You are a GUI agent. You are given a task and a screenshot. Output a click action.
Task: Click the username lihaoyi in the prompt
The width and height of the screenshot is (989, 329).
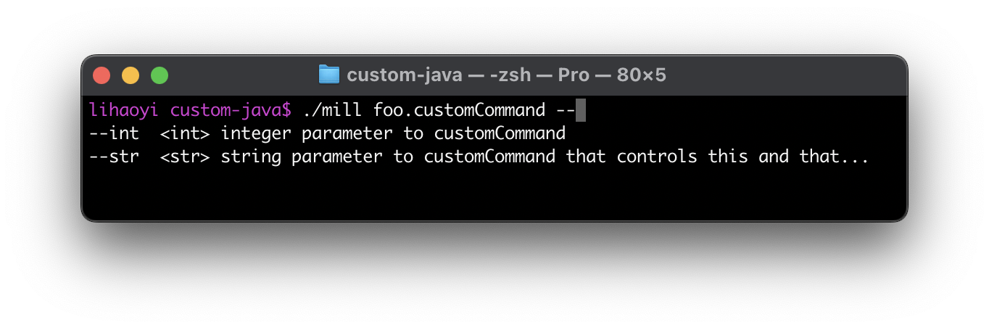(x=123, y=111)
